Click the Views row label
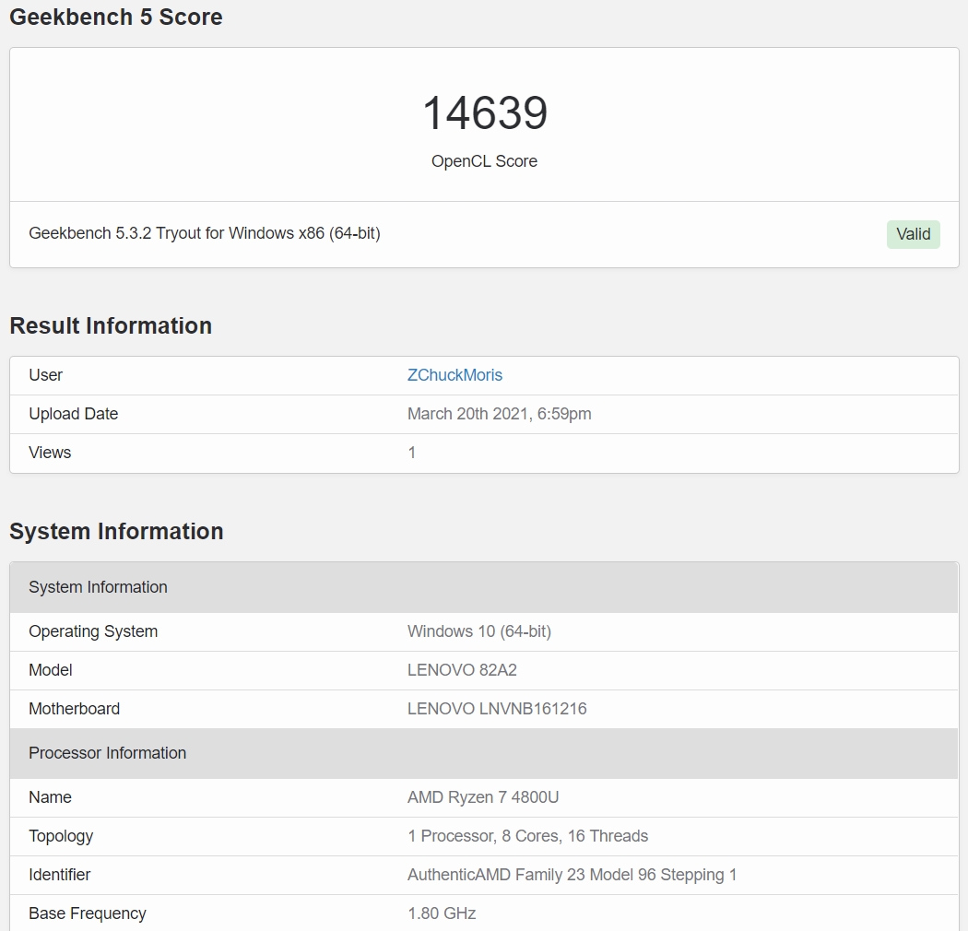Image resolution: width=968 pixels, height=931 pixels. coord(50,453)
